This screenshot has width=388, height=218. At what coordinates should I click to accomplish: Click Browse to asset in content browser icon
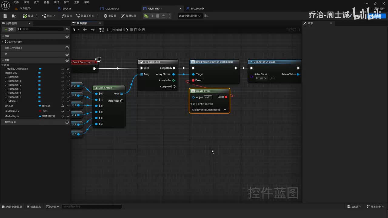tap(14, 16)
